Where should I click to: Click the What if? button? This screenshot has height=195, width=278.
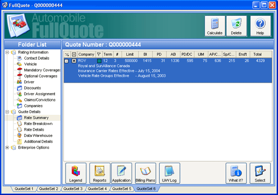coord(236,173)
